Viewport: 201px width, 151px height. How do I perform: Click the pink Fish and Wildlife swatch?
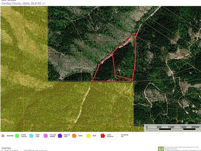46,136
